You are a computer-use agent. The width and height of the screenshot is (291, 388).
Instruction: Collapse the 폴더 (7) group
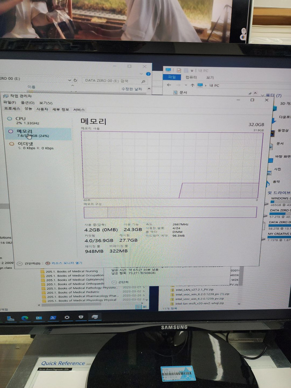tap(263, 95)
